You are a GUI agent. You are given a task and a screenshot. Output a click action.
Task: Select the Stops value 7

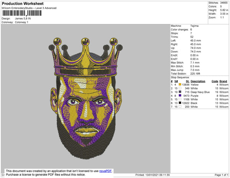click(x=191, y=33)
